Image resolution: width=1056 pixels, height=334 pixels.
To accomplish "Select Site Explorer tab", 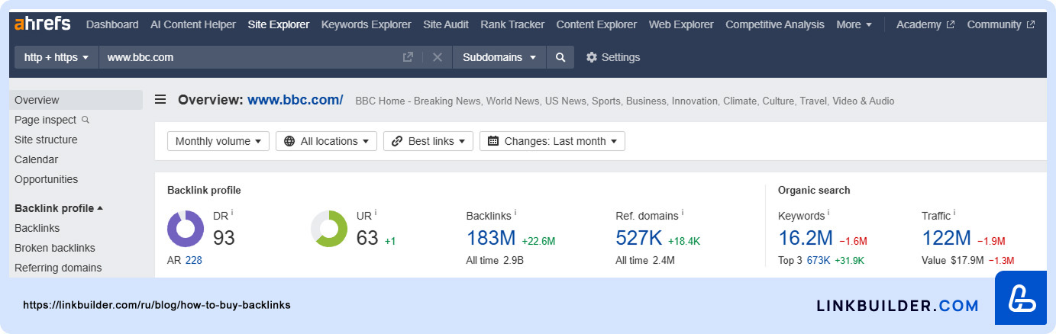I will (x=279, y=24).
